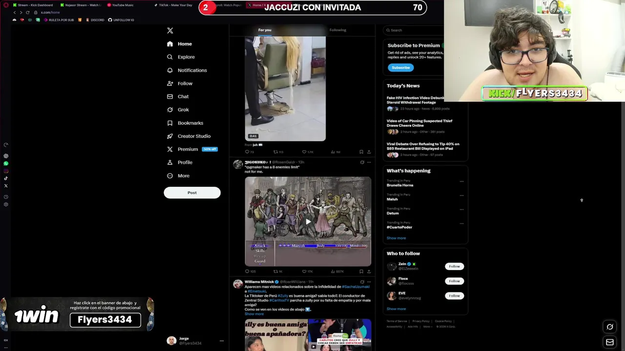Viewport: 625px width, 351px height.
Task: Open the Grok floating button at bottom right
Action: click(610, 327)
